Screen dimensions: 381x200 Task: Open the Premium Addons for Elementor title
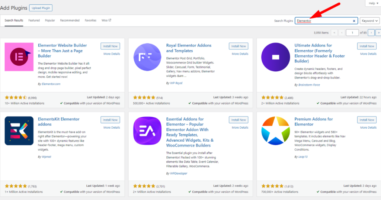click(x=313, y=122)
